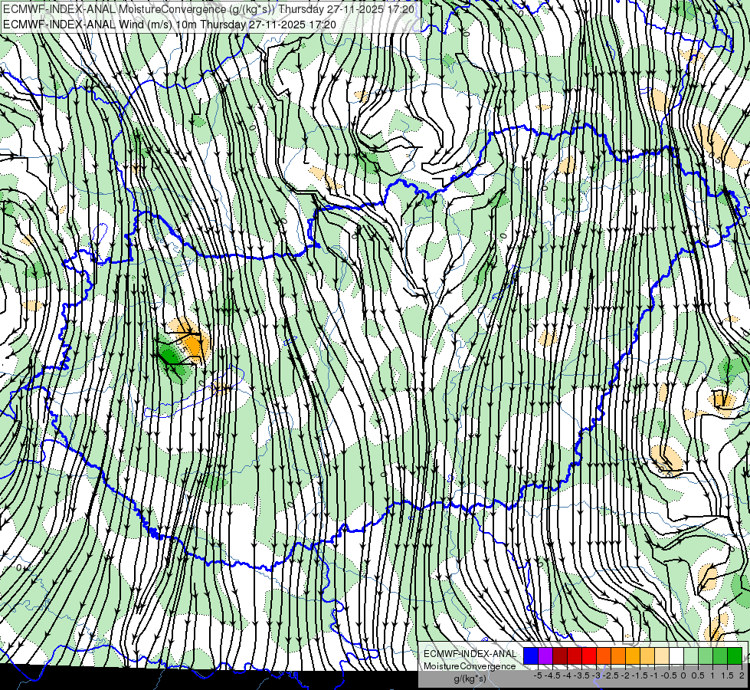
Task: Click the final 2 tick label in legend
Action: [x=742, y=675]
